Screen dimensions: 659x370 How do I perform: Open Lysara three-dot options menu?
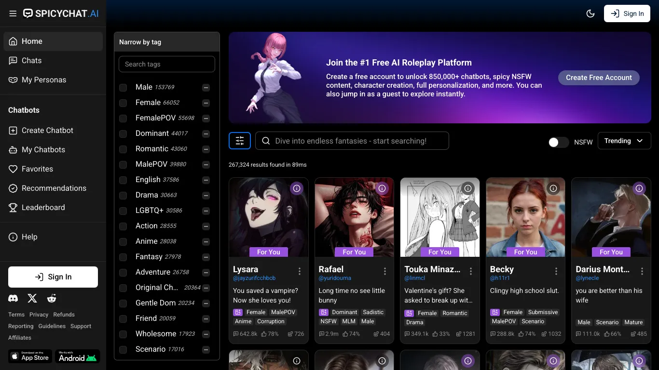click(300, 272)
